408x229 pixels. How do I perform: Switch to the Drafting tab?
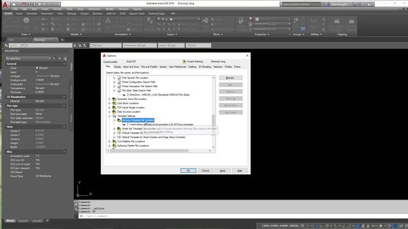pos(193,67)
